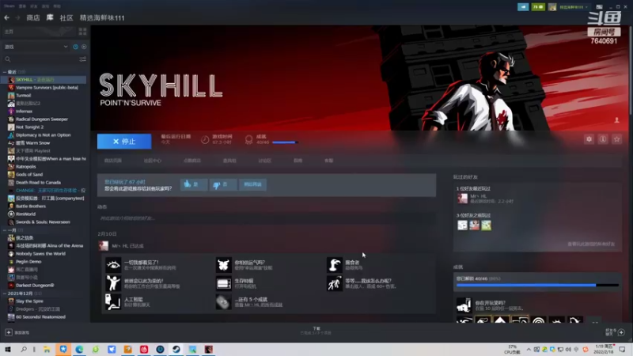Open the 人工智能 achievement icon

[x=113, y=302]
